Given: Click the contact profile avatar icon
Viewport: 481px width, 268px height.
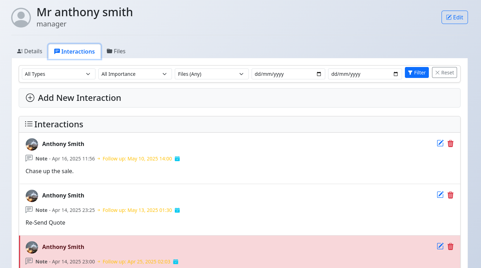Looking at the screenshot, I should pos(21,18).
